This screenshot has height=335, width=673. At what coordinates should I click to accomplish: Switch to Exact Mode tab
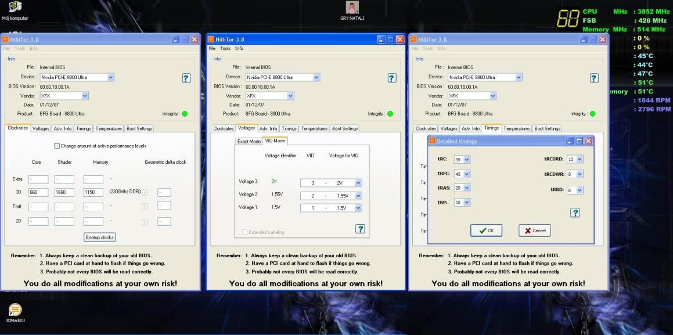[x=249, y=142]
